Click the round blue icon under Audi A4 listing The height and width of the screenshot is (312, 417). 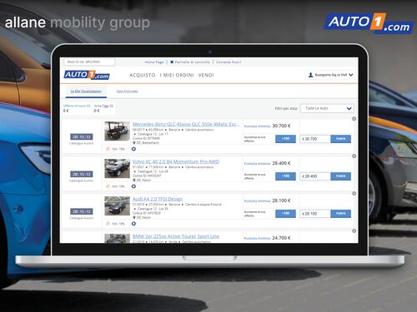click(133, 224)
